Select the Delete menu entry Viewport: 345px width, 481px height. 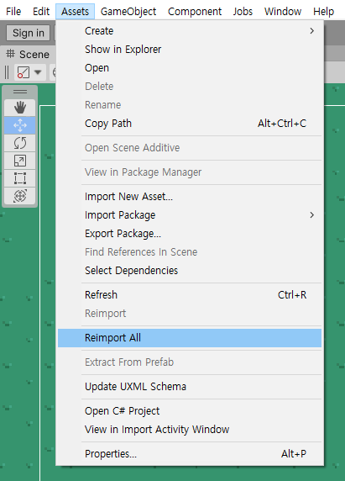190,87
